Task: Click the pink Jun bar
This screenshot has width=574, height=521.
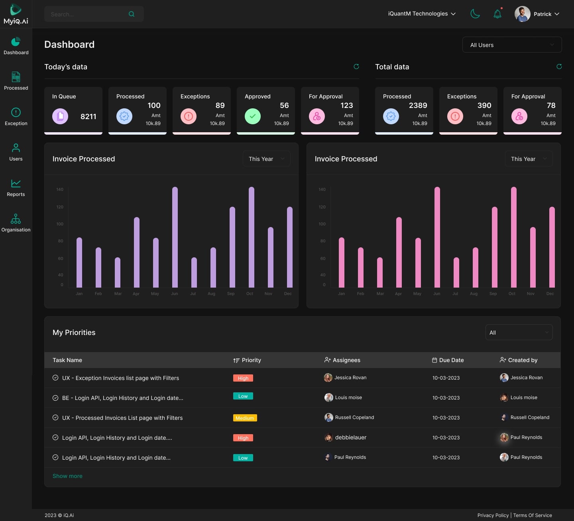Action: [x=437, y=237]
